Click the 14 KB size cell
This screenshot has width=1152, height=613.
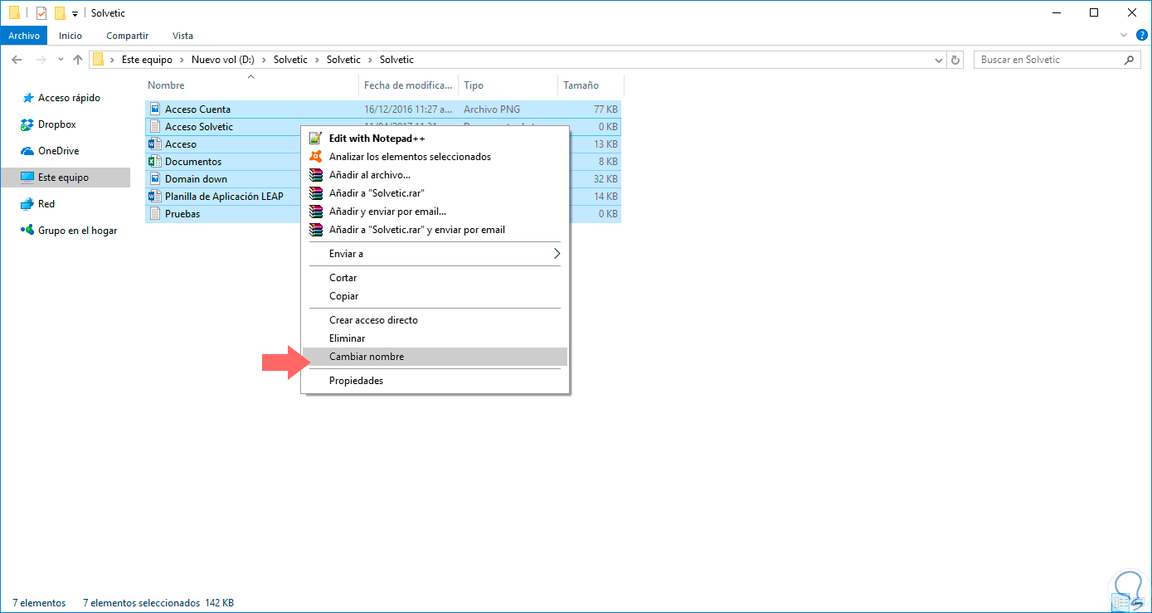point(605,197)
